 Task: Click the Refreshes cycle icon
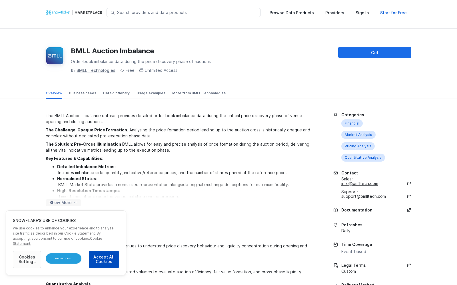click(336, 225)
